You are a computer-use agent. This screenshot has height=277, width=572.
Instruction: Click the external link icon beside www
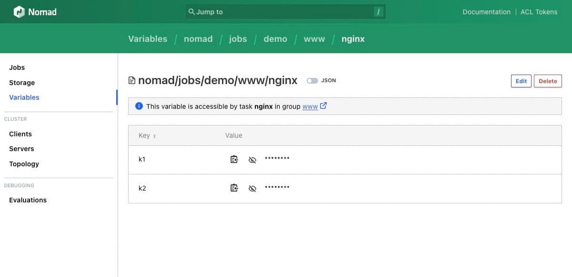[x=323, y=106]
